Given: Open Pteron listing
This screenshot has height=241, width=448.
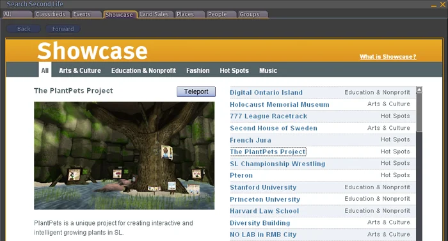Looking at the screenshot, I should (x=241, y=175).
